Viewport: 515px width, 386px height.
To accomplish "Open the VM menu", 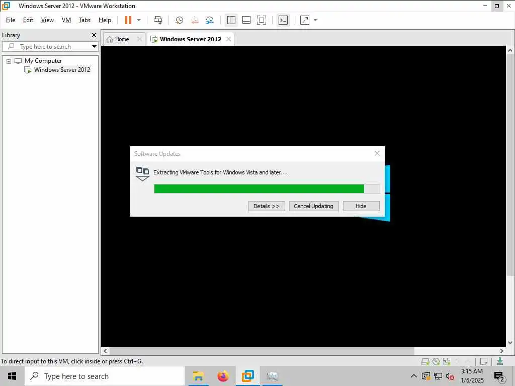I will tap(66, 20).
